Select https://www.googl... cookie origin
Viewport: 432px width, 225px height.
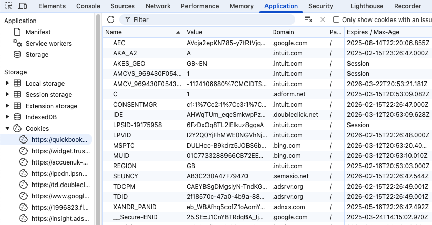pyautogui.click(x=60, y=196)
